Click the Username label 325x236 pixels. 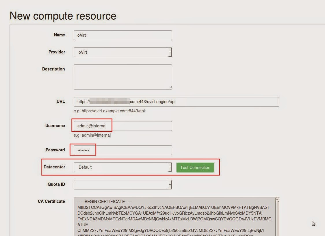tap(55, 126)
